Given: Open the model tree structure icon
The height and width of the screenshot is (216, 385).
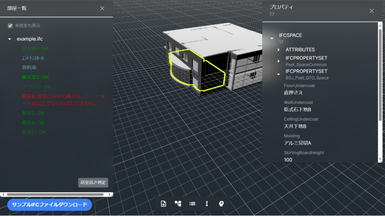Looking at the screenshot, I should [178, 203].
